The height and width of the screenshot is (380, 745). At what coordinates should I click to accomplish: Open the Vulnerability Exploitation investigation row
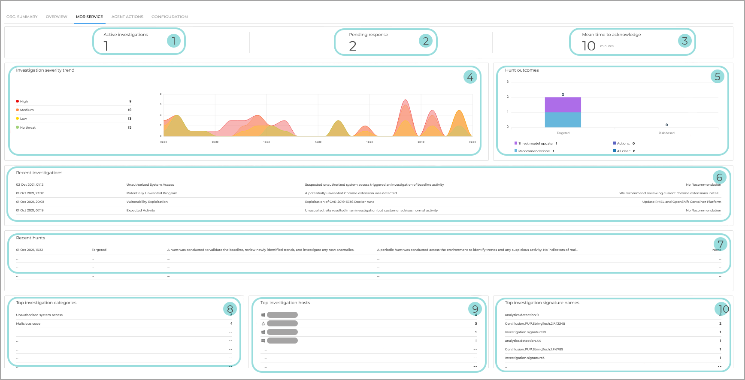[147, 202]
